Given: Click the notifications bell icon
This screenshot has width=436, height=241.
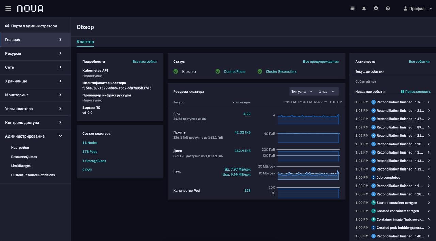Looking at the screenshot, I should (x=364, y=9).
